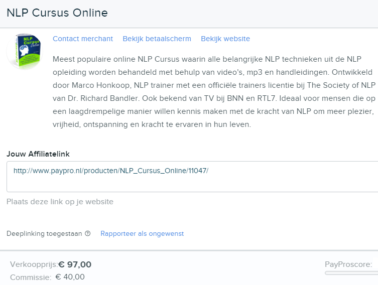The width and height of the screenshot is (378, 285).
Task: Open the Bekijk betaalscherm link
Action: (x=157, y=39)
